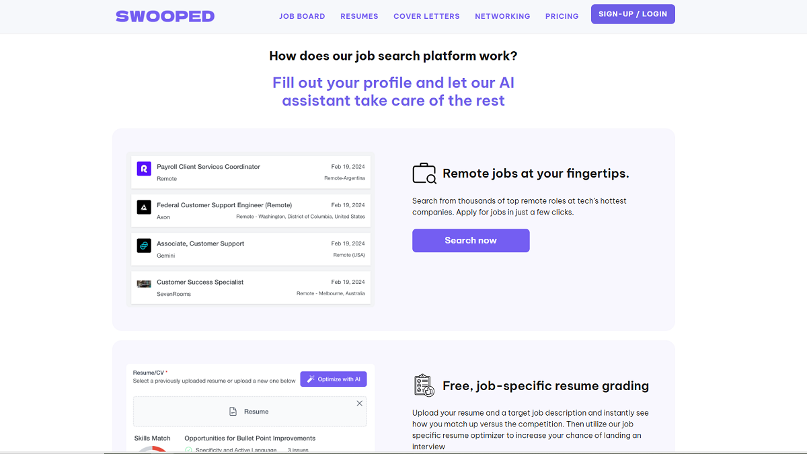This screenshot has width=807, height=454.
Task: Click the resume grading clipboard icon
Action: pos(423,385)
